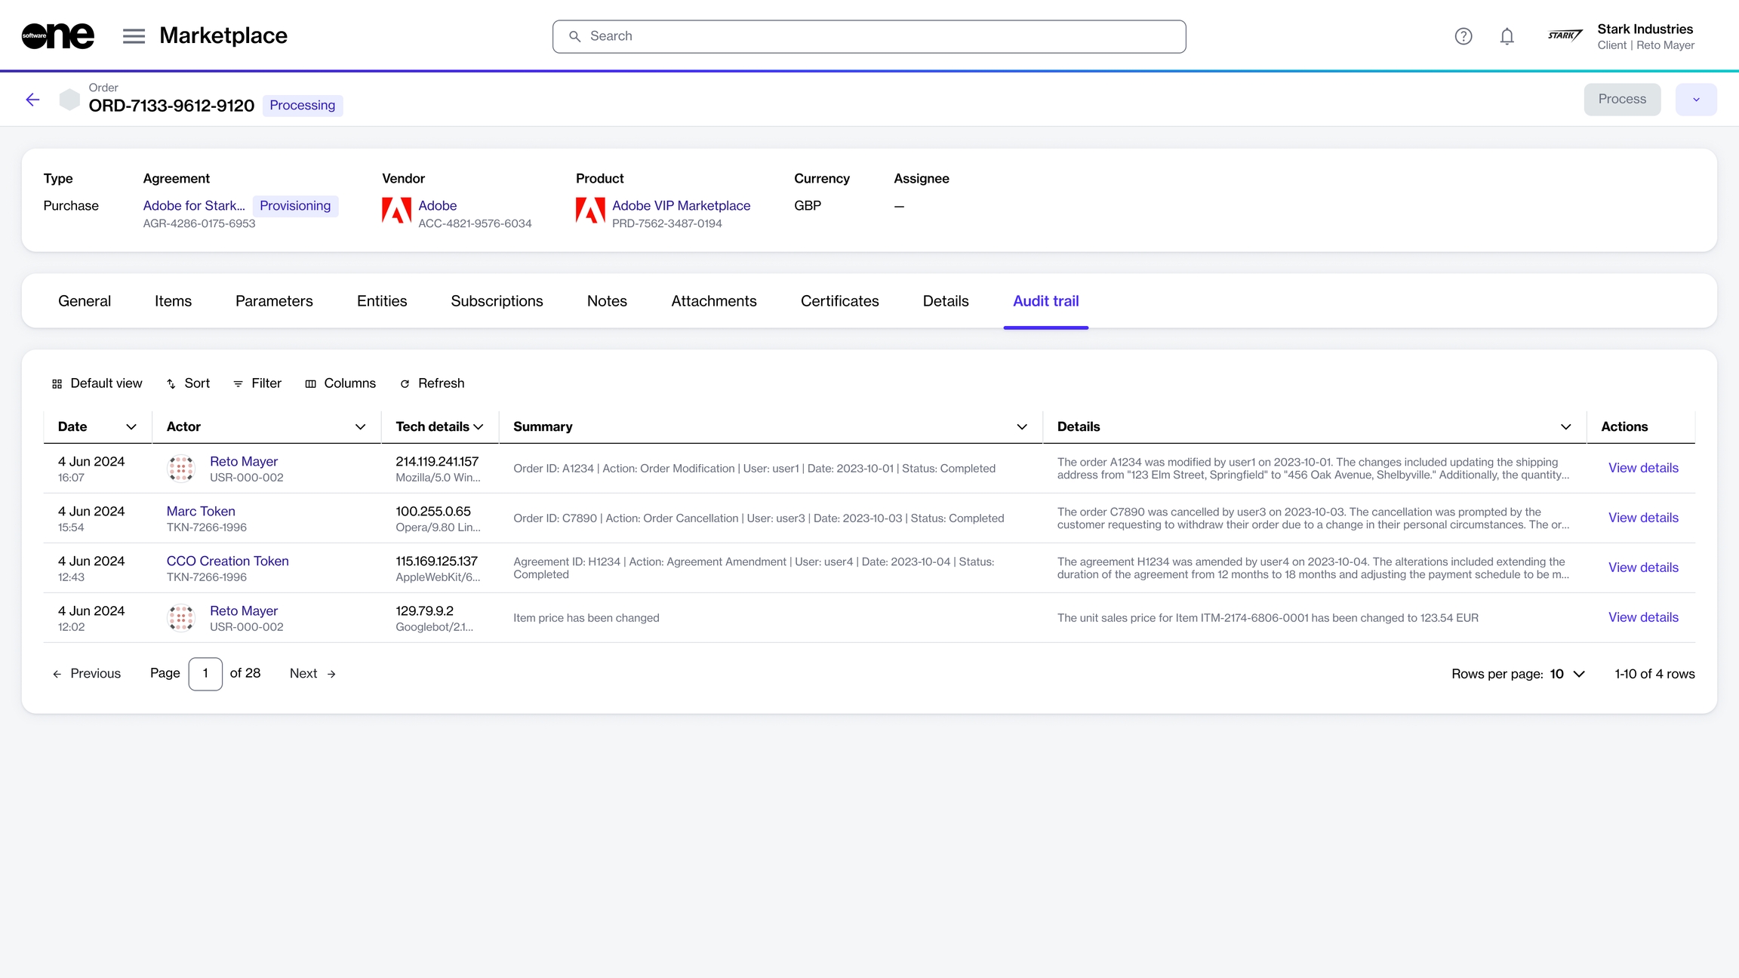
Task: Open the Adobe VIP Marketplace product link
Action: (x=681, y=205)
